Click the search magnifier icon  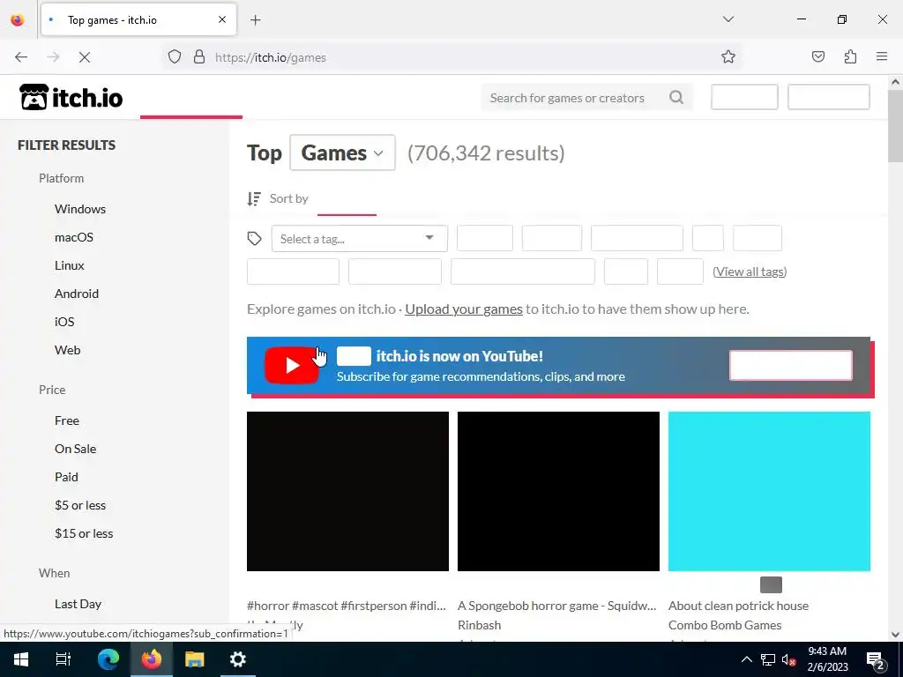(x=676, y=97)
